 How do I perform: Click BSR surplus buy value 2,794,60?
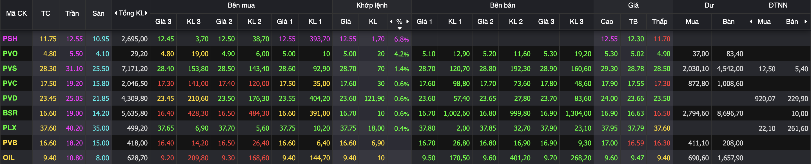[696, 113]
